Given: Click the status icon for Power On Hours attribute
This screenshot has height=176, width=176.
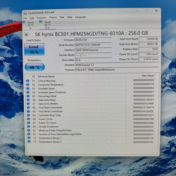Looking at the screenshot, I should 29,123.
